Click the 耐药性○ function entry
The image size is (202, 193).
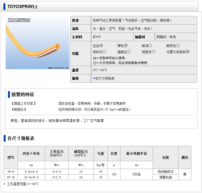tap(173, 46)
